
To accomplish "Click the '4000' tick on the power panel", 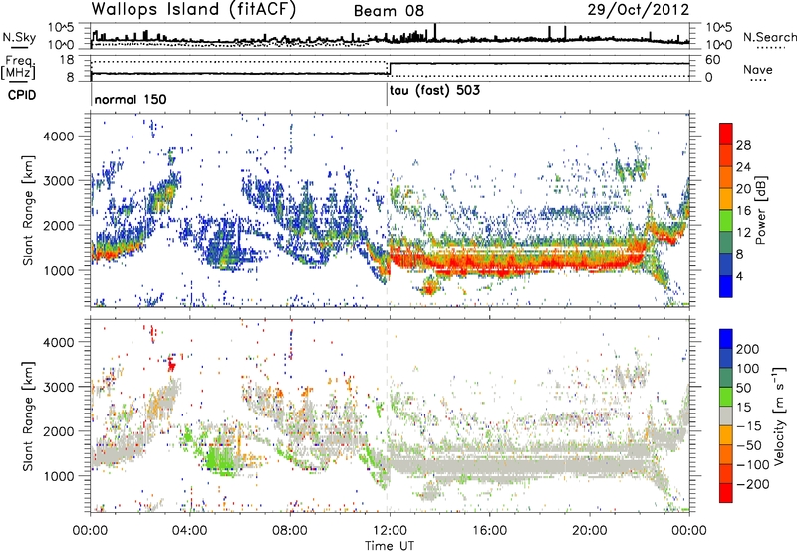I will click(x=58, y=137).
